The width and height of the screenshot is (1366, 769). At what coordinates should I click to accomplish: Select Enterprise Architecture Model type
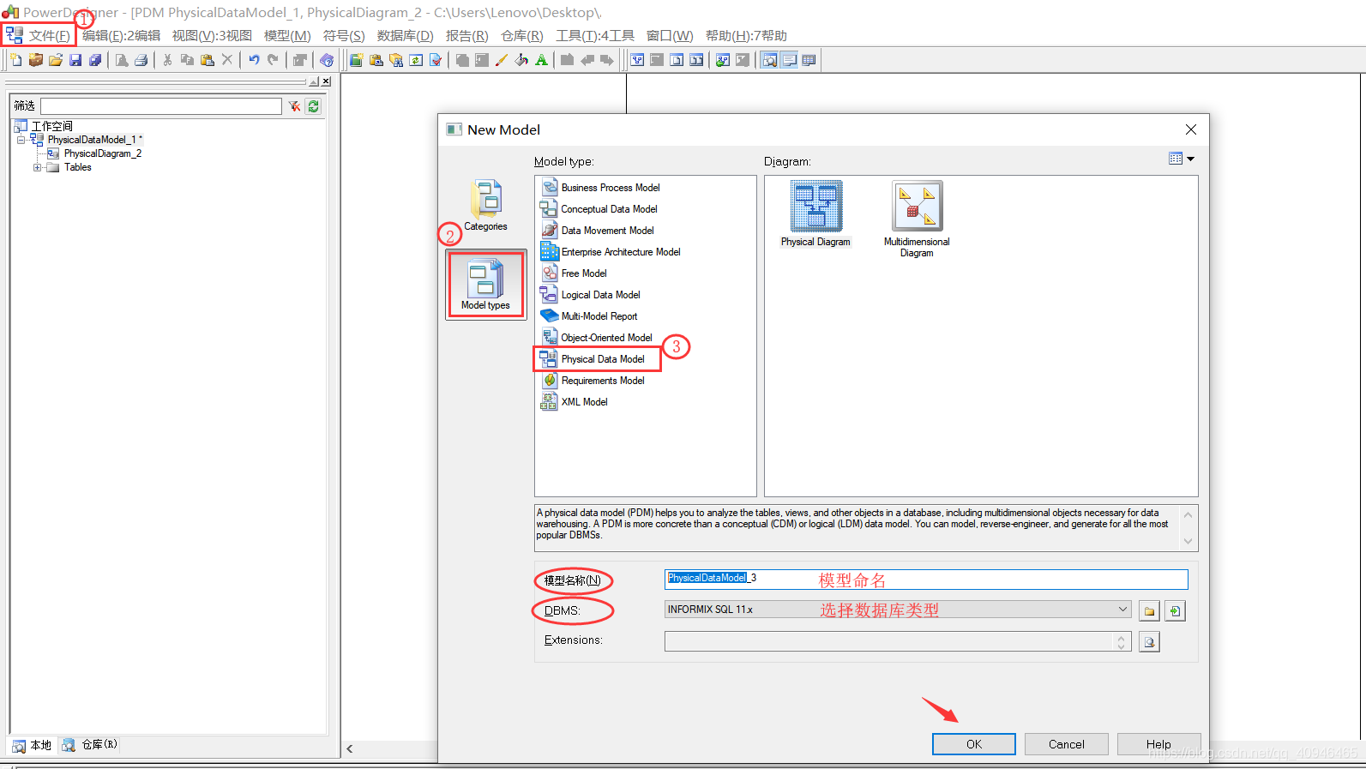point(611,252)
